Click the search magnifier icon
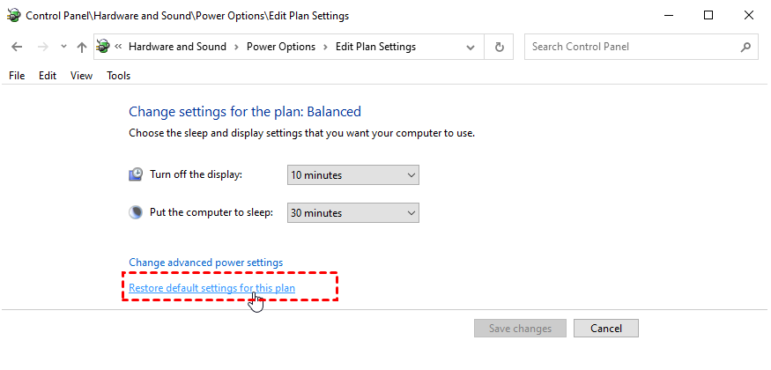 (x=745, y=47)
